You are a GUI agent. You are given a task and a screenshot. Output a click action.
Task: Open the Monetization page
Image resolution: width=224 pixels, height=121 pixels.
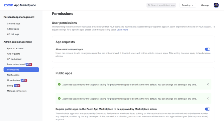13,80
